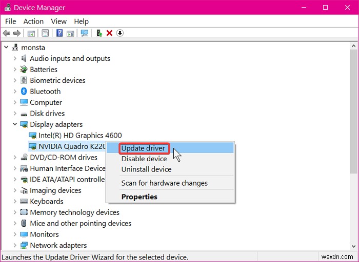Select the IDE ATA/ATAPI controllers row
This screenshot has height=262, width=359.
(62, 179)
